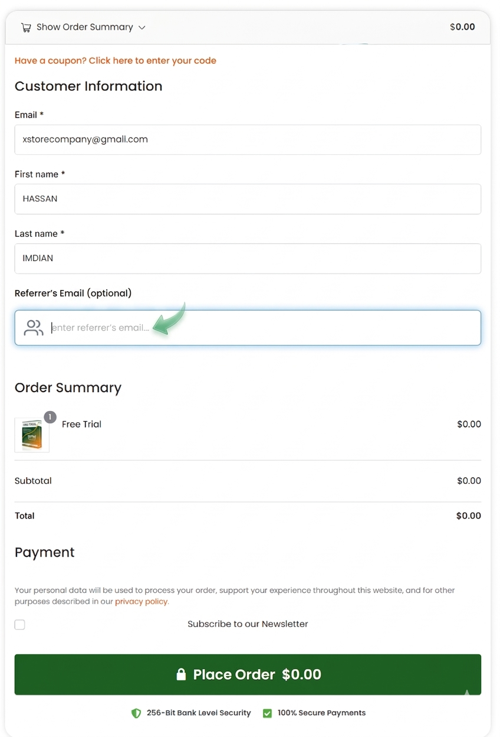500x737 pixels.
Task: Click the referrer people icon
Action: (34, 328)
